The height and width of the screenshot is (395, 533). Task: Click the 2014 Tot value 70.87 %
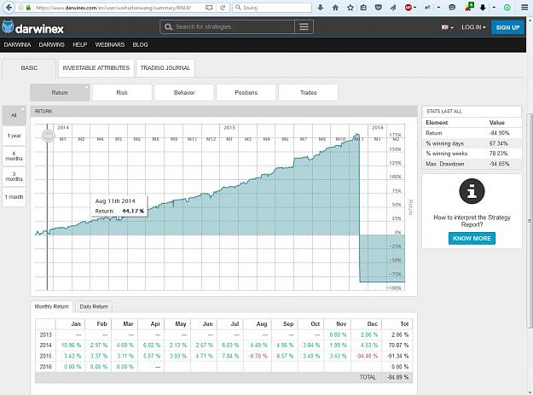coord(400,345)
